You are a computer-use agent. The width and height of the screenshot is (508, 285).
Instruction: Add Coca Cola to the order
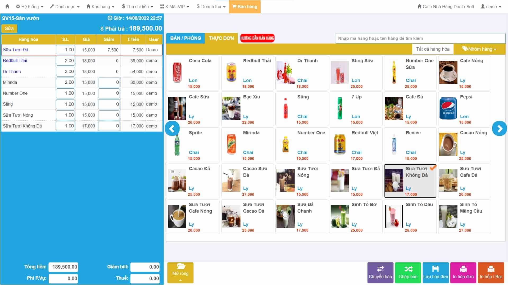click(x=193, y=73)
